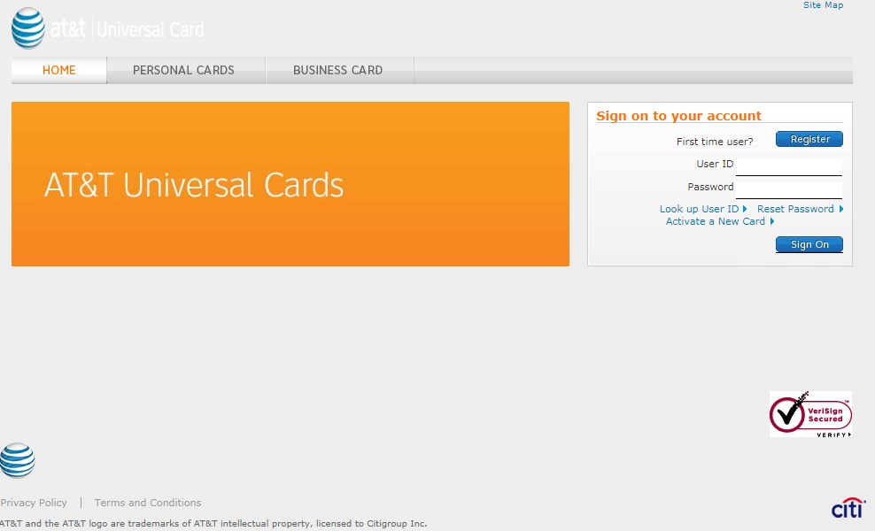Focus the User ID input field

coord(789,166)
